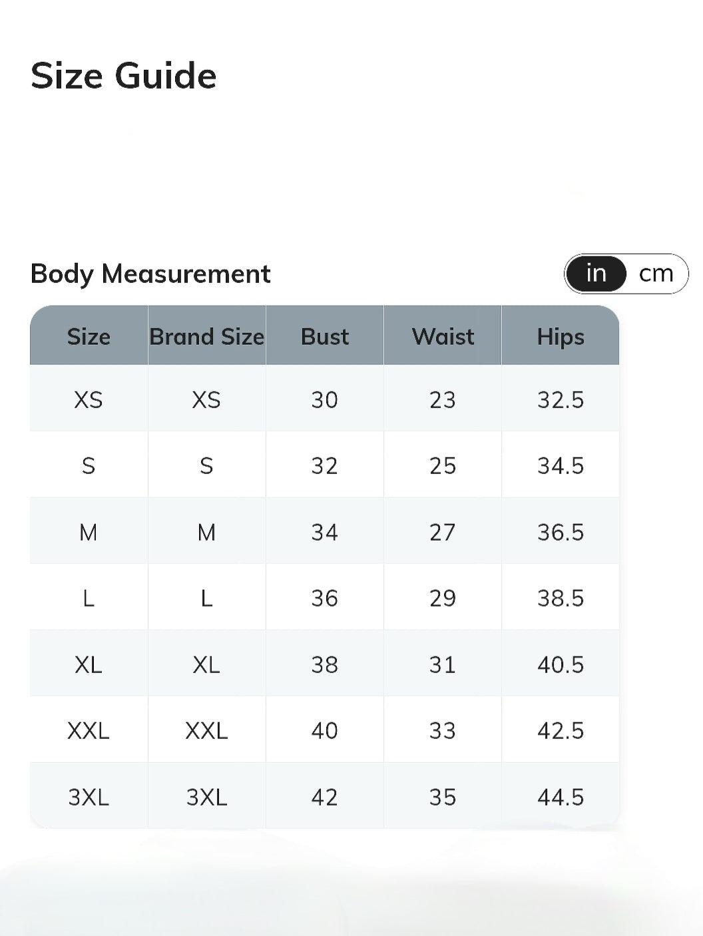Click bust value 34 for M
The width and height of the screenshot is (703, 936).
pyautogui.click(x=324, y=532)
